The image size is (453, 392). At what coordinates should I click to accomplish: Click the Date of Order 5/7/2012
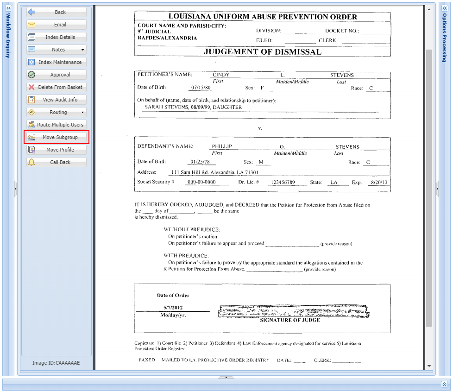[x=173, y=308]
